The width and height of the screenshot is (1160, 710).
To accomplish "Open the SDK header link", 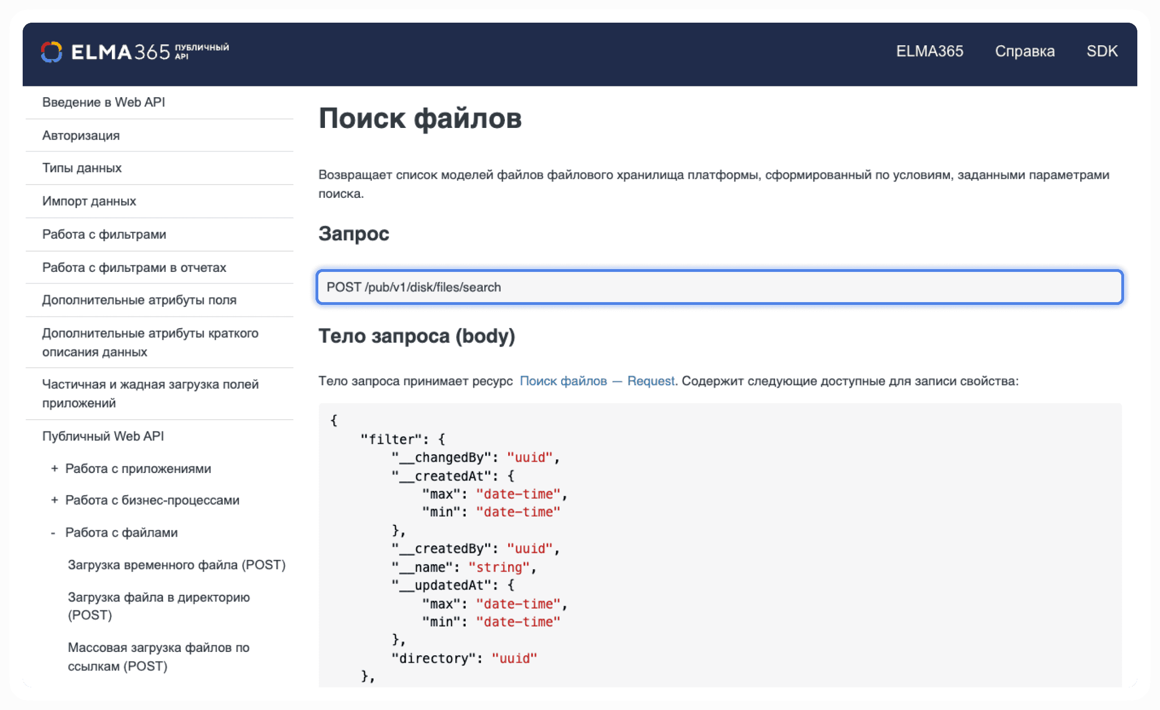I will [1101, 51].
